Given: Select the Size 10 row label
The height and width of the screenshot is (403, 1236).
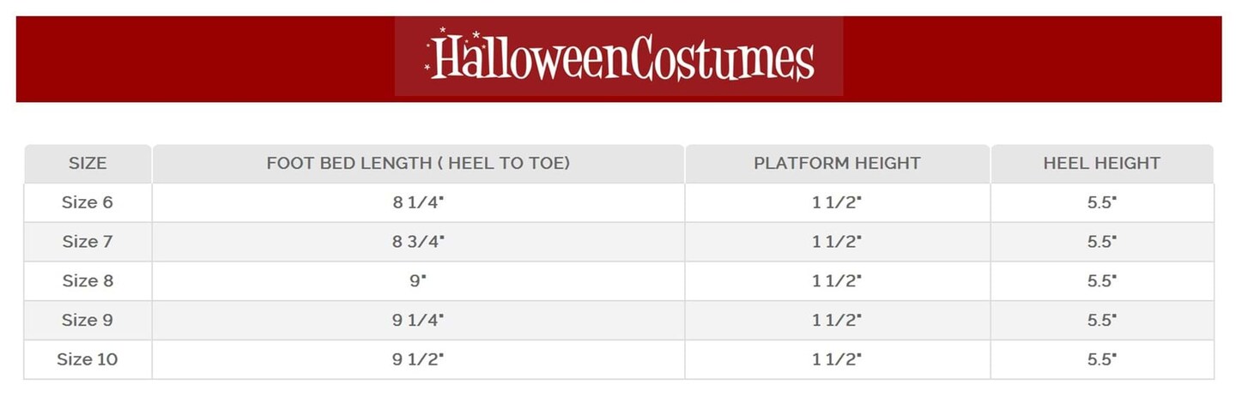Looking at the screenshot, I should [x=88, y=359].
